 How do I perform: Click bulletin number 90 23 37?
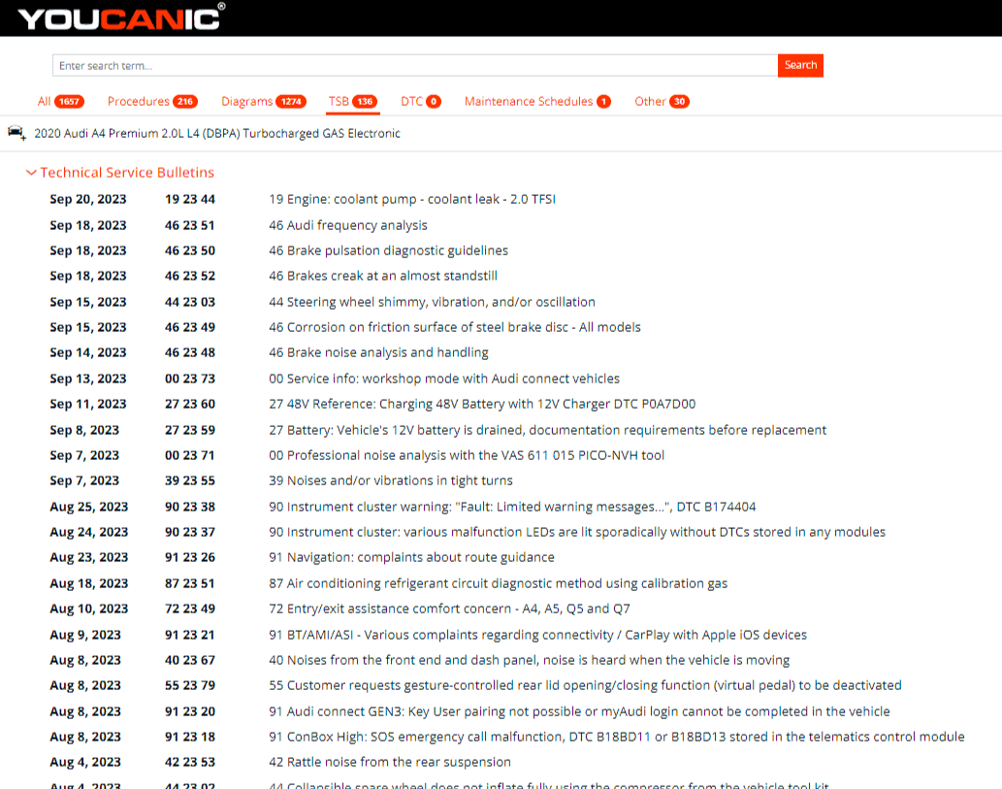point(190,532)
